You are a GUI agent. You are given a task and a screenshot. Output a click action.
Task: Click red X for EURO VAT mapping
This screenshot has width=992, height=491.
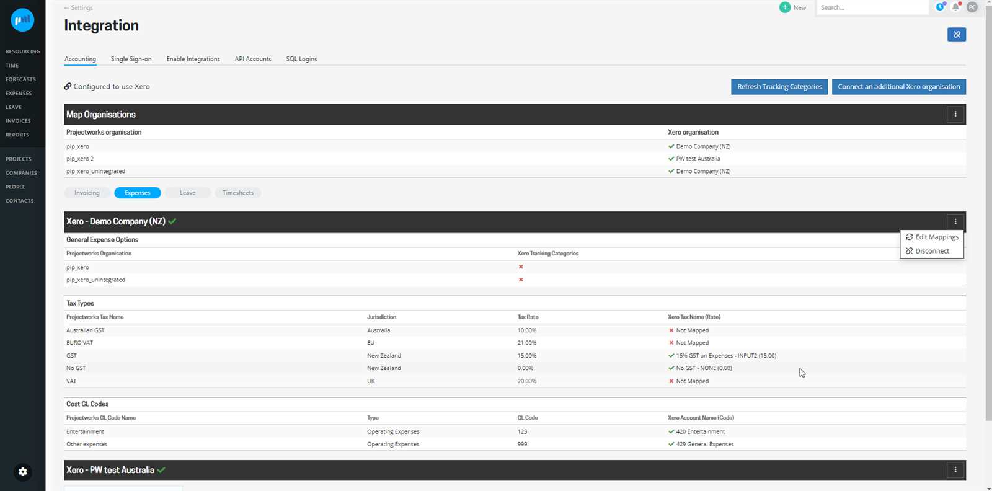[x=671, y=343]
